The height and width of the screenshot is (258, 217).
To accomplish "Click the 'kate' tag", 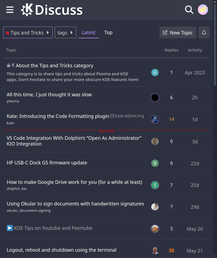I will (10, 123).
